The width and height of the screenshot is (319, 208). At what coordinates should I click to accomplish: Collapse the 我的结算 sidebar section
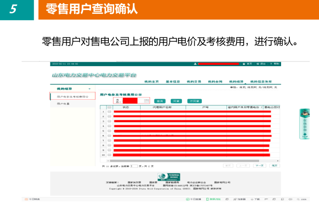[89, 89]
